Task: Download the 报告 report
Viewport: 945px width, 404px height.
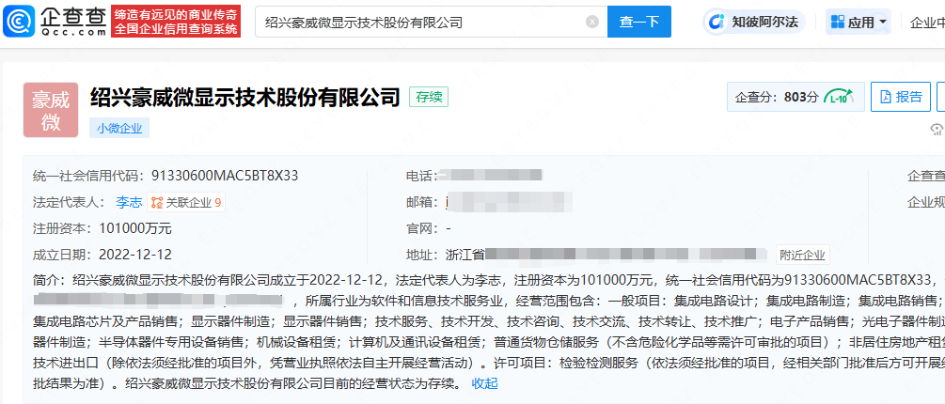Action: (901, 97)
